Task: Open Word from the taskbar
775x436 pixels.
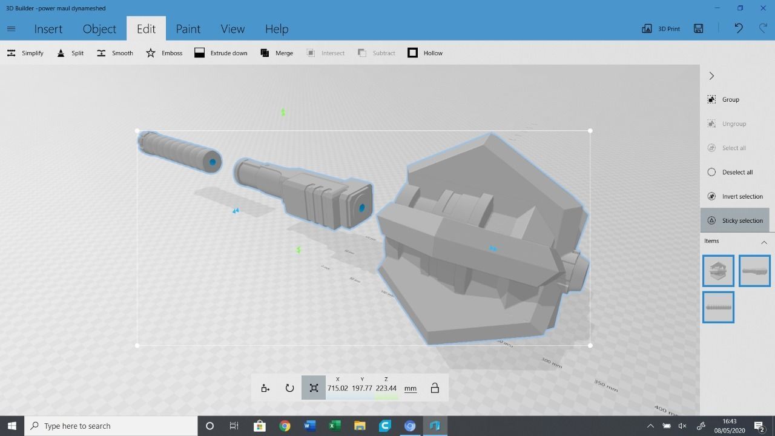Action: click(x=309, y=426)
